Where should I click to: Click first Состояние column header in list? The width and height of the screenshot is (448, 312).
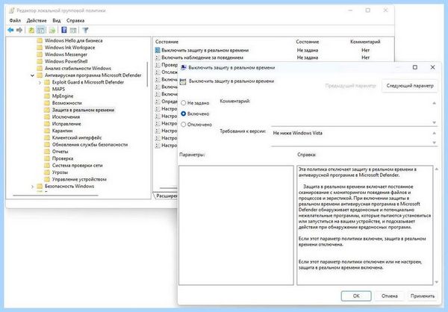pyautogui.click(x=167, y=42)
